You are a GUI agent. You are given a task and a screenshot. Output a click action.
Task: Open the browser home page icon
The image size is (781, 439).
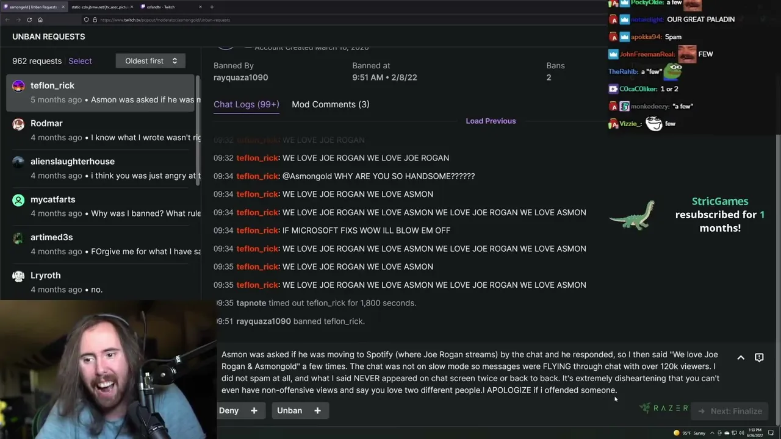click(40, 20)
